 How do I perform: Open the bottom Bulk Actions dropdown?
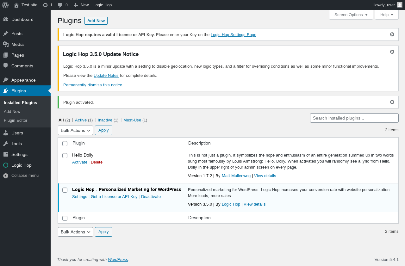(x=75, y=232)
